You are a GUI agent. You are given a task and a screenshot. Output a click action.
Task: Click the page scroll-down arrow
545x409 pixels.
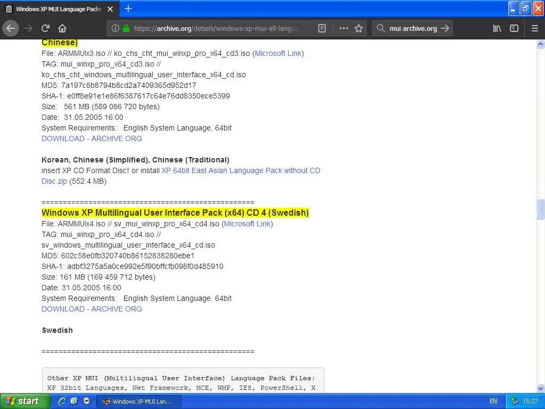pos(540,388)
